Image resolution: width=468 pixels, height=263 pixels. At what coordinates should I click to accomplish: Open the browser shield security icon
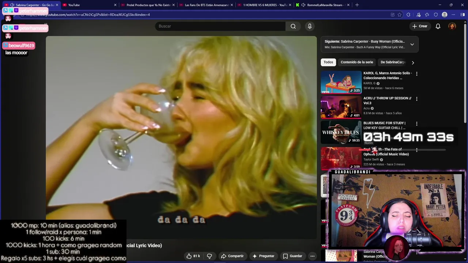click(436, 15)
